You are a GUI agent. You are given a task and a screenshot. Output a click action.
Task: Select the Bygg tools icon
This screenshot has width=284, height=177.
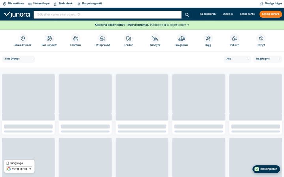click(x=208, y=38)
